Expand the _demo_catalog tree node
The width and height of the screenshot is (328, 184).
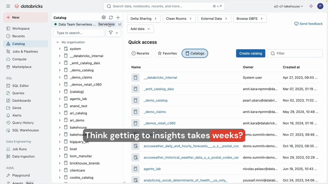click(x=60, y=70)
